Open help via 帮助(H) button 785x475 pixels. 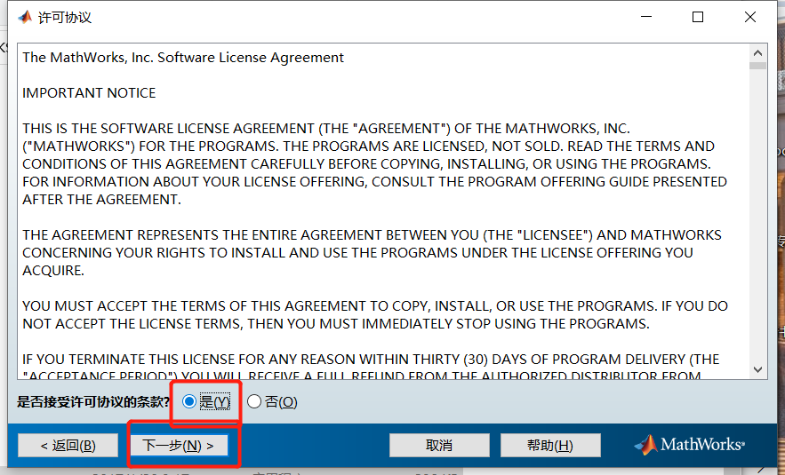click(x=550, y=445)
